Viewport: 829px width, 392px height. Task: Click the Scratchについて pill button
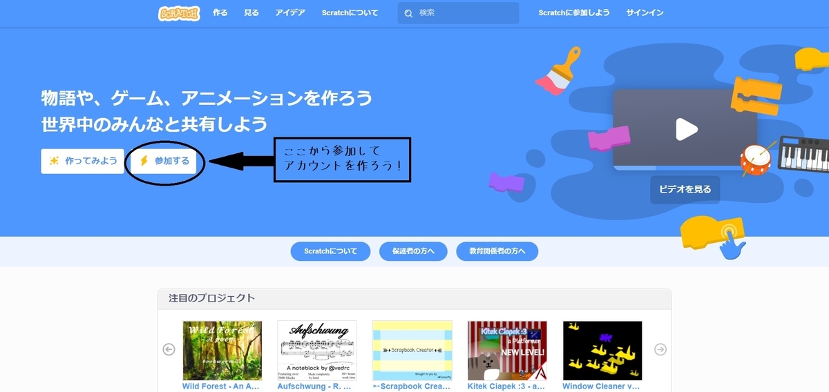click(330, 252)
